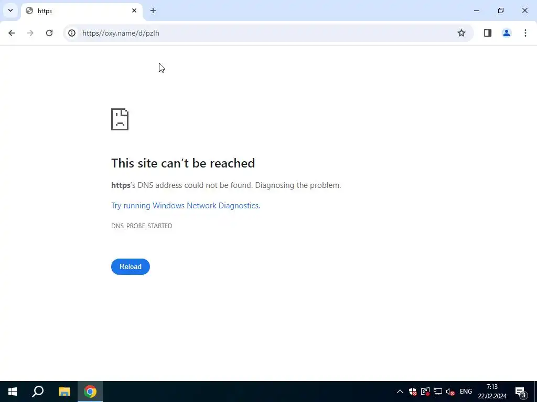Toggle the muted volume icon in tray
537x402 pixels.
click(x=450, y=392)
